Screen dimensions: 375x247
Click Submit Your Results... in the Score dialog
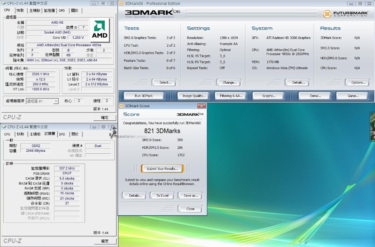(x=162, y=169)
